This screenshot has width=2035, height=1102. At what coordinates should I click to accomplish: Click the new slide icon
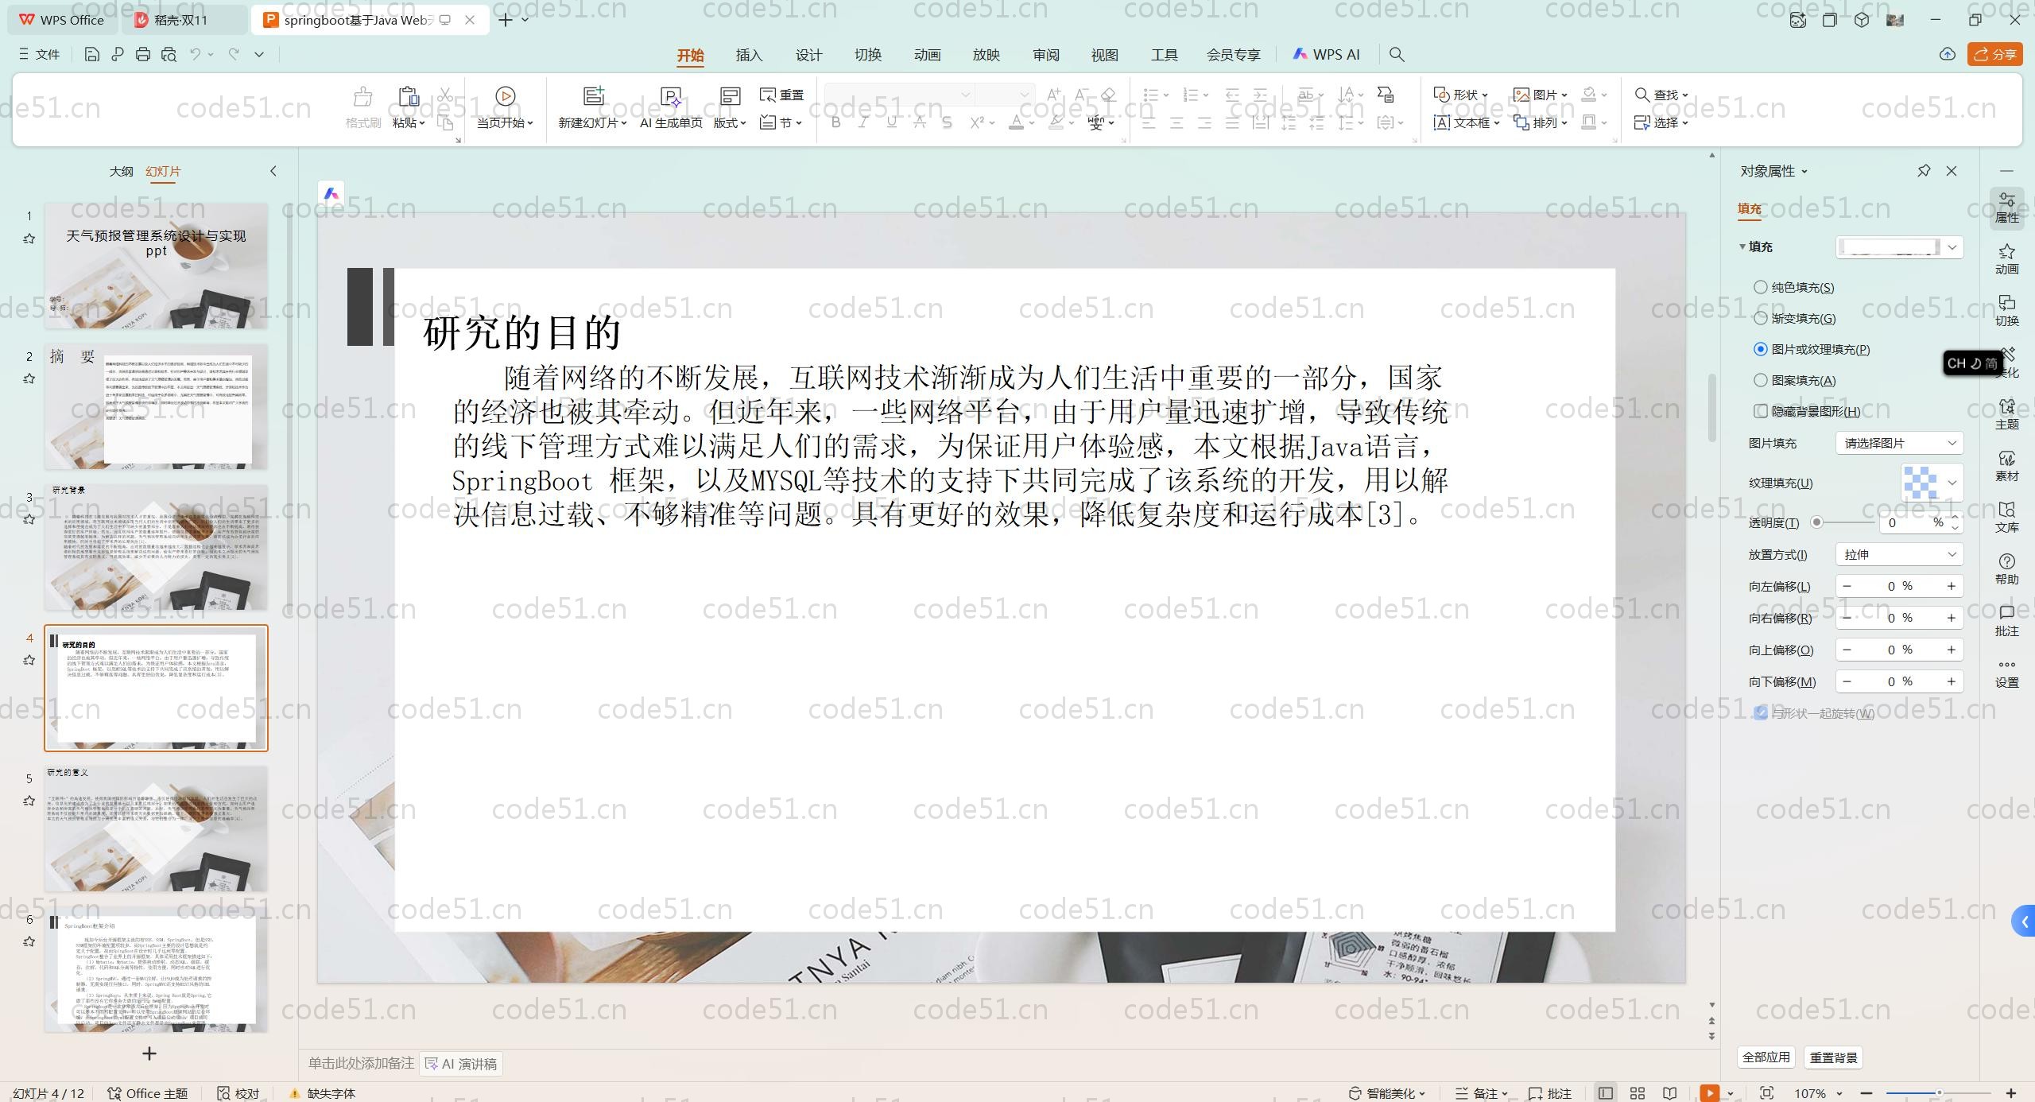[593, 96]
